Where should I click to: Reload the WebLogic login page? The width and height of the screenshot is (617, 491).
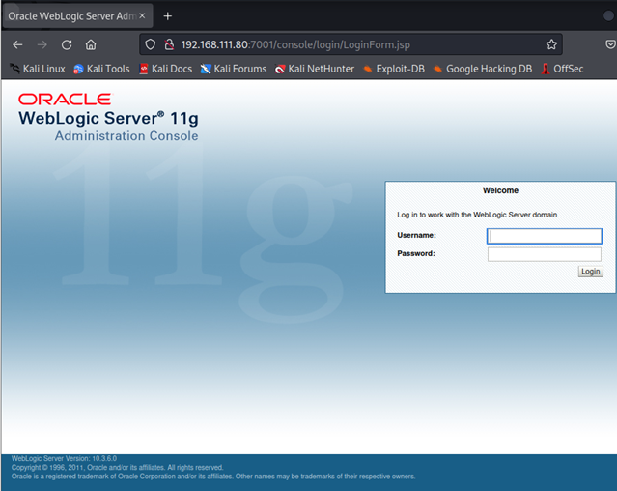[x=67, y=44]
